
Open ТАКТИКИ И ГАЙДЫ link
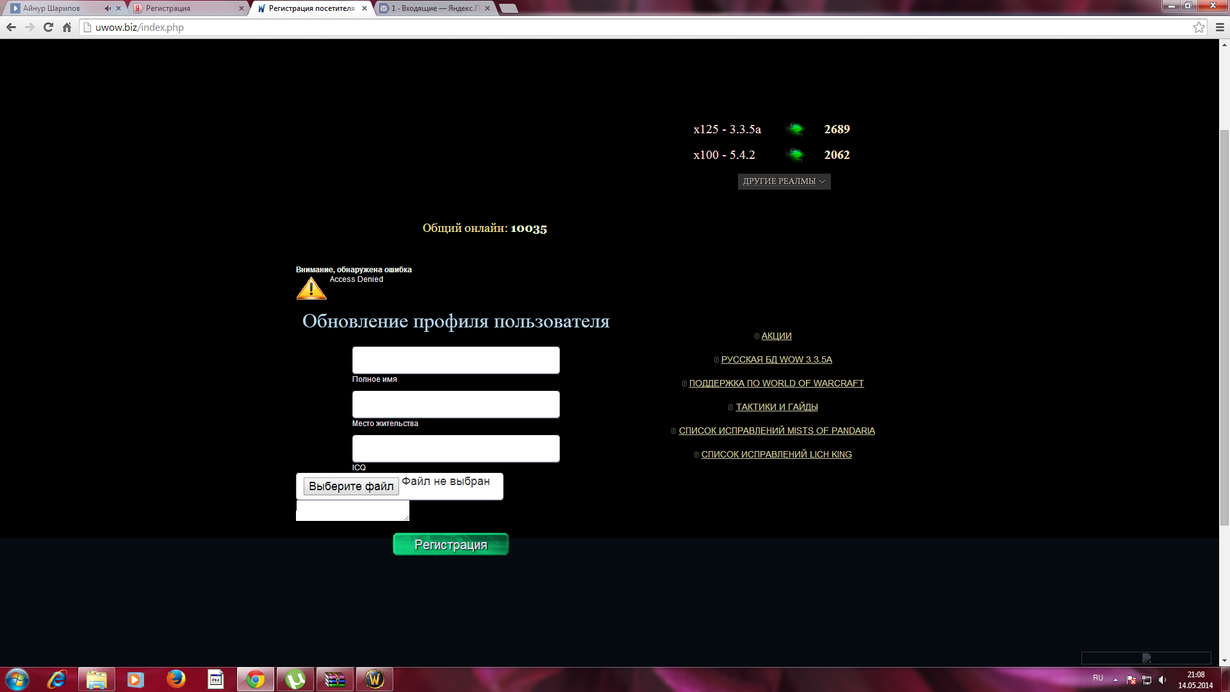(x=776, y=407)
